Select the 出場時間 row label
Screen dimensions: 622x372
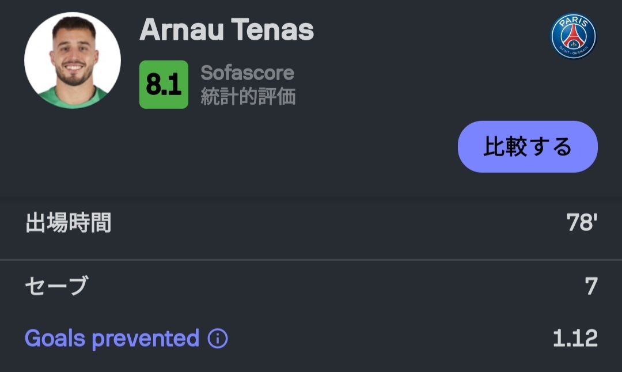pos(68,222)
